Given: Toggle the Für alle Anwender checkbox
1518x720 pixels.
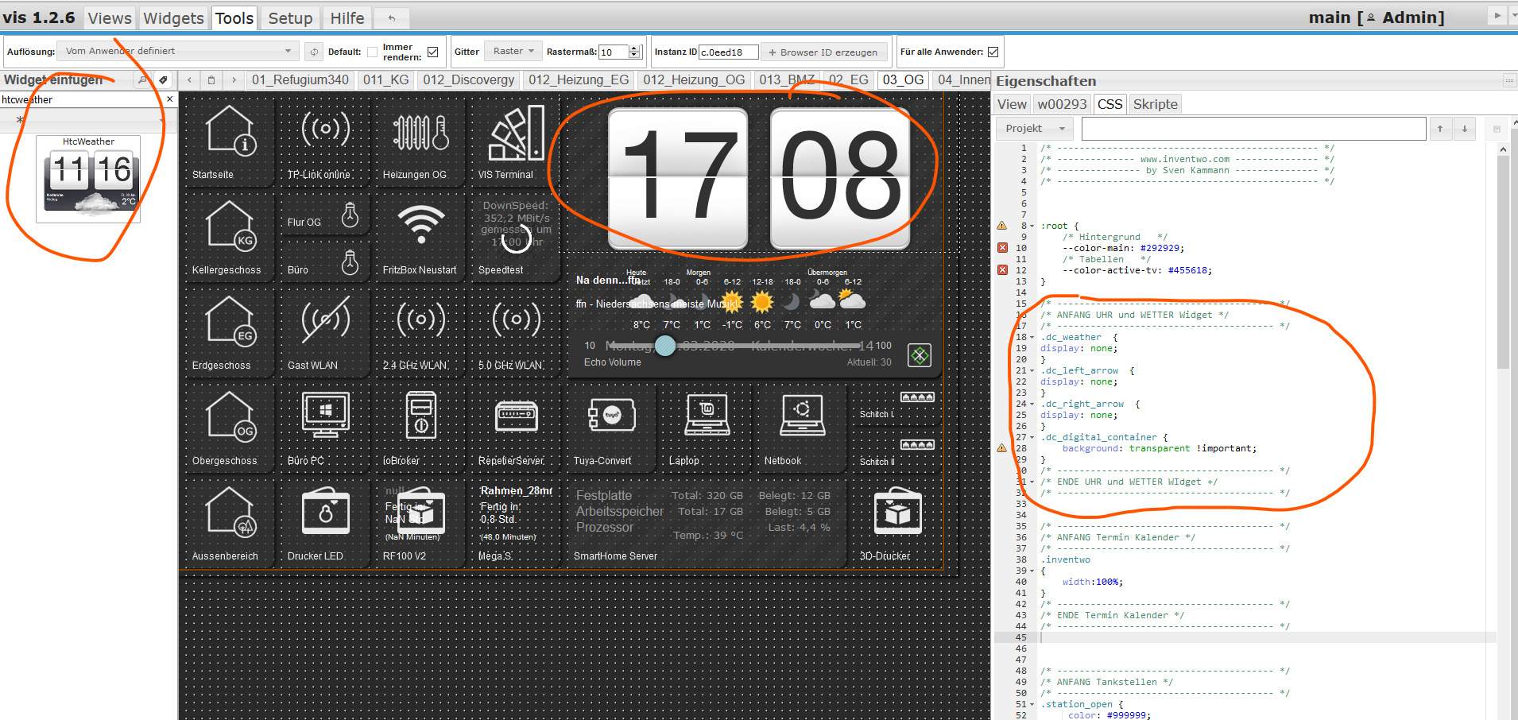Looking at the screenshot, I should (993, 52).
